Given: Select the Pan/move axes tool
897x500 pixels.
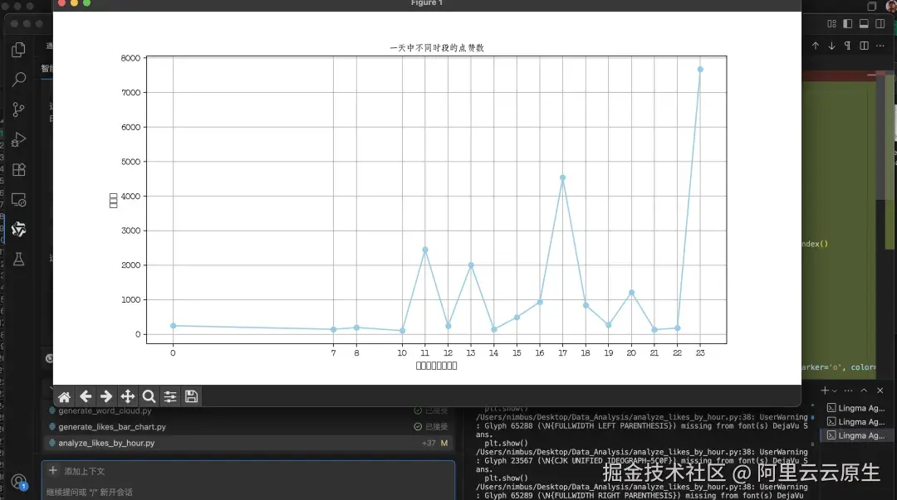Looking at the screenshot, I should (128, 396).
